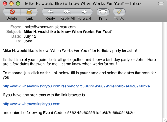167x122 pixels.
Task: Toggle the toolbar with the top-right pill button
Action: pos(161,3)
